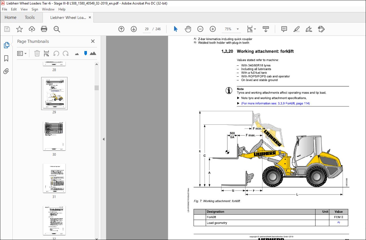Select the Highlight text pen tool
366x240 pixels.
tap(296, 29)
